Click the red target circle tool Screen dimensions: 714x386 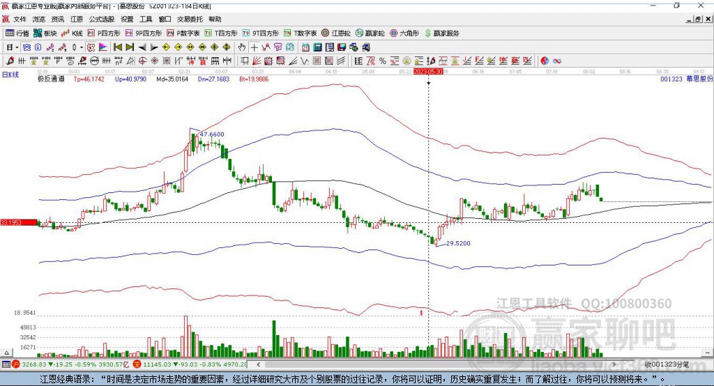[142, 61]
